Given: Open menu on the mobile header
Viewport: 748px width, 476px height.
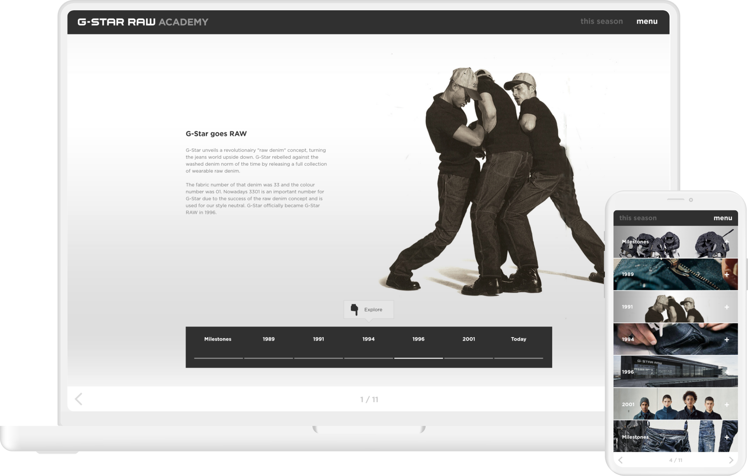Looking at the screenshot, I should click(722, 218).
